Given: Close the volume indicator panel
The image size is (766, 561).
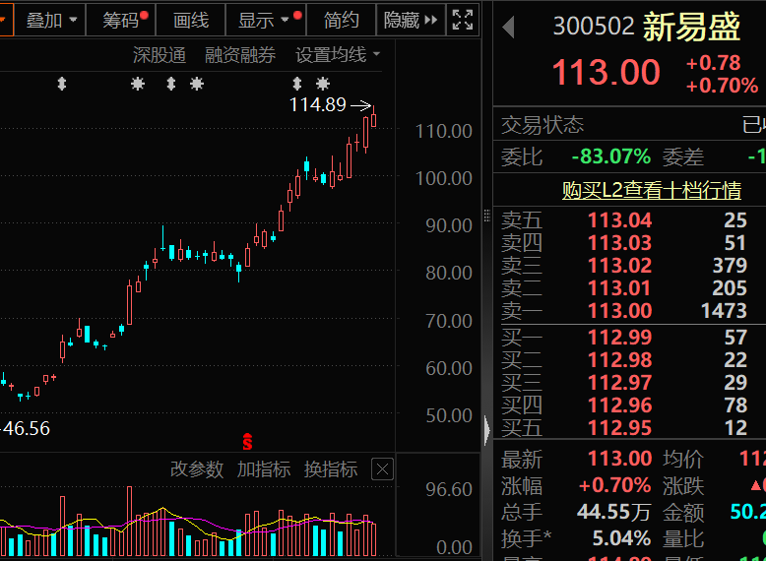Looking at the screenshot, I should (x=382, y=469).
